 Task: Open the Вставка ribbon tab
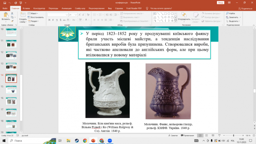coord(26,8)
